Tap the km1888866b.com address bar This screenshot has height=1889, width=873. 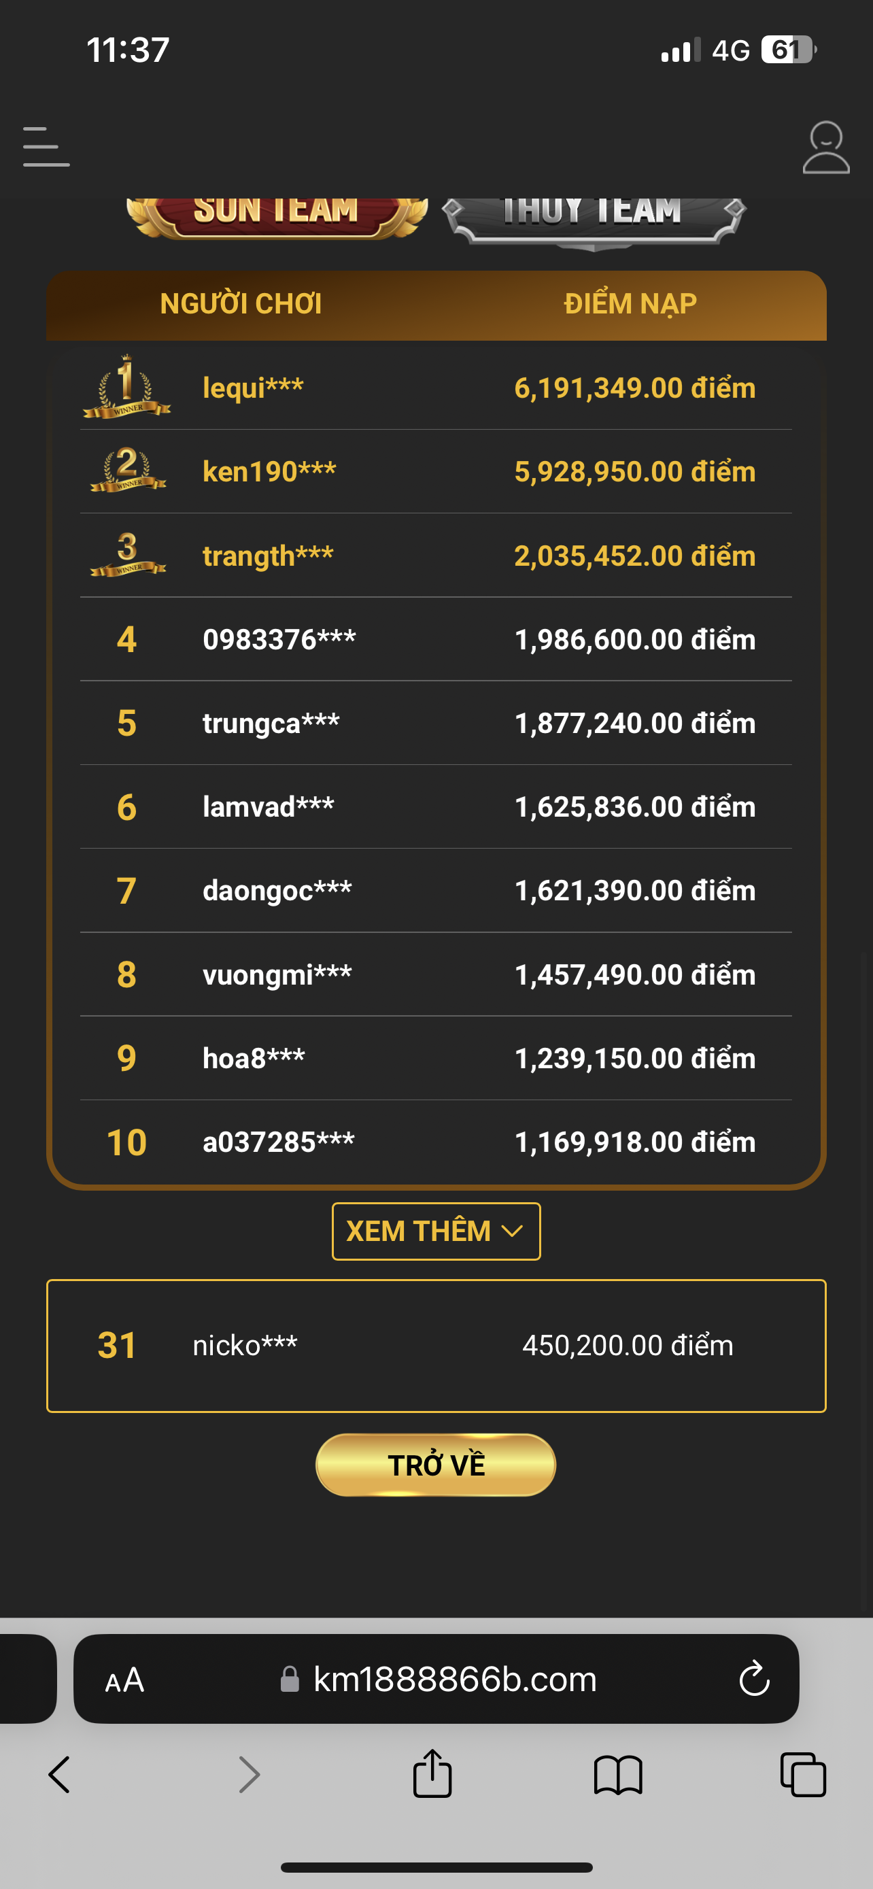coord(454,1680)
